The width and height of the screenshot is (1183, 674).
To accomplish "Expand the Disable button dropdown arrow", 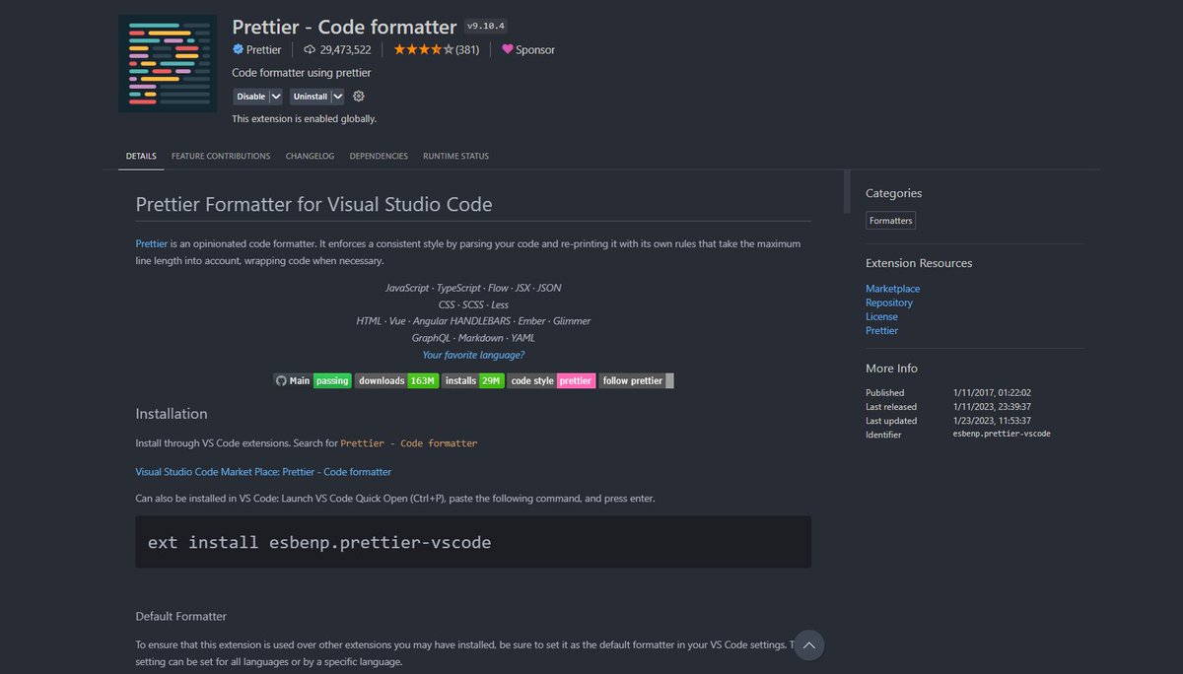I will (x=274, y=96).
